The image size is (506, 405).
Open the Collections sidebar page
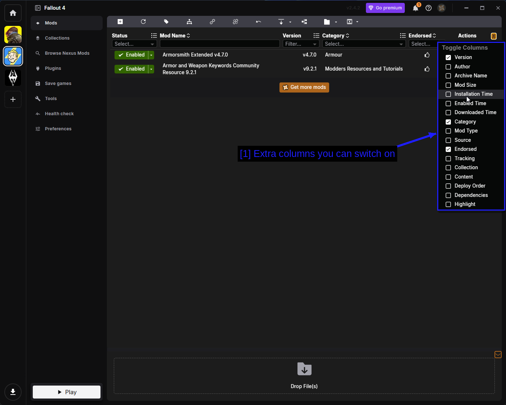tap(67, 38)
